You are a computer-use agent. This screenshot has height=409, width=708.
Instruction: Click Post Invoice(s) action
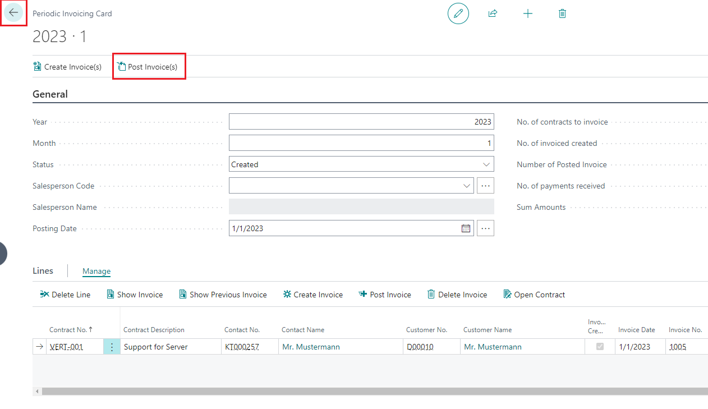pyautogui.click(x=148, y=67)
